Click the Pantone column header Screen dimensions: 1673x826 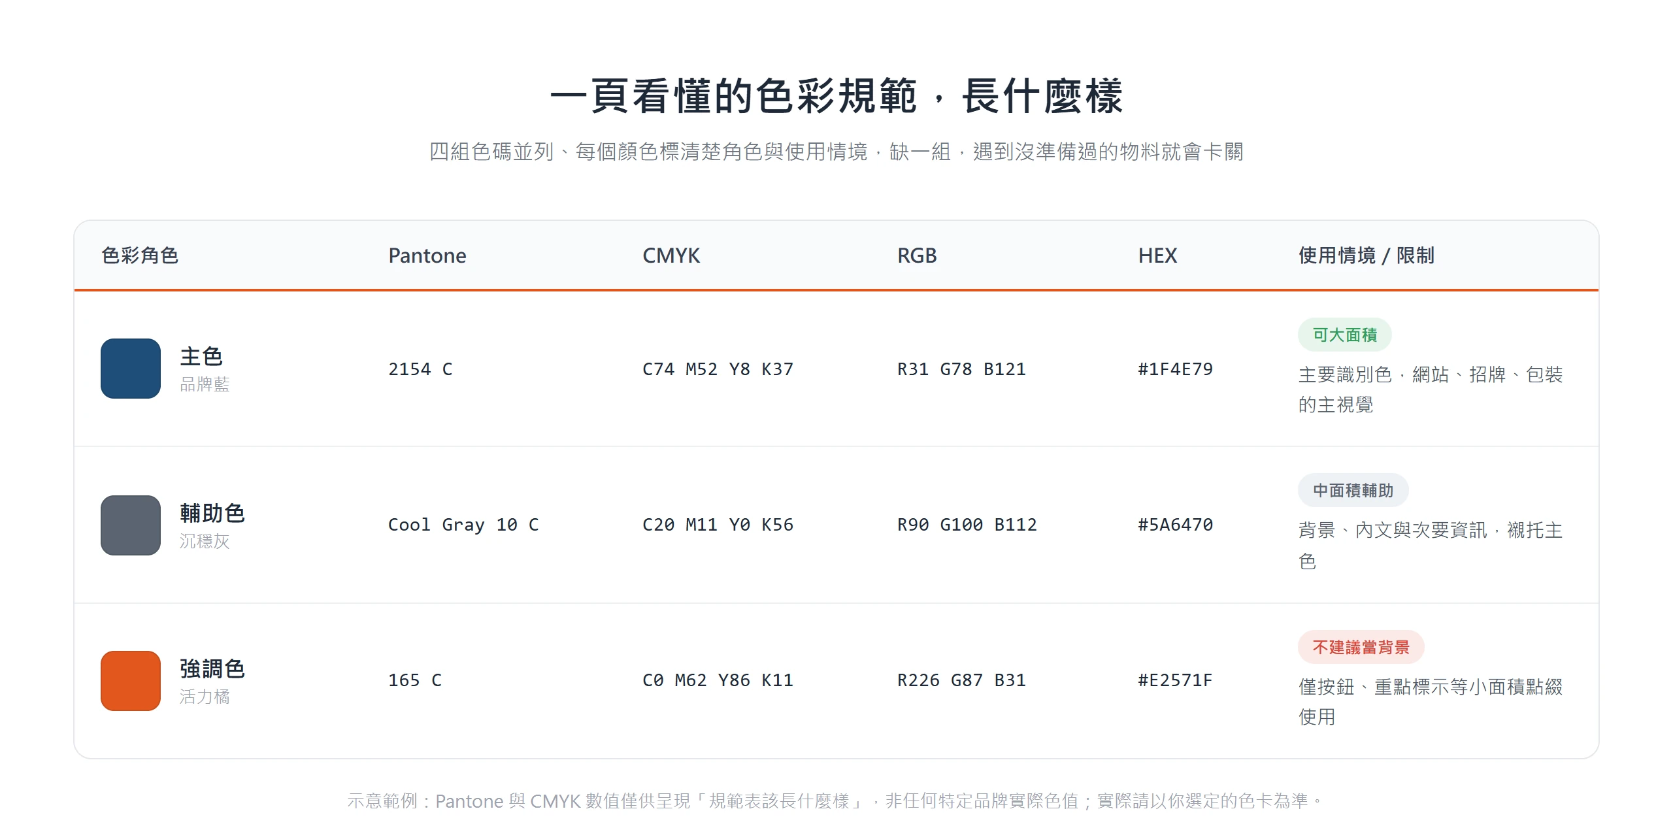click(427, 256)
